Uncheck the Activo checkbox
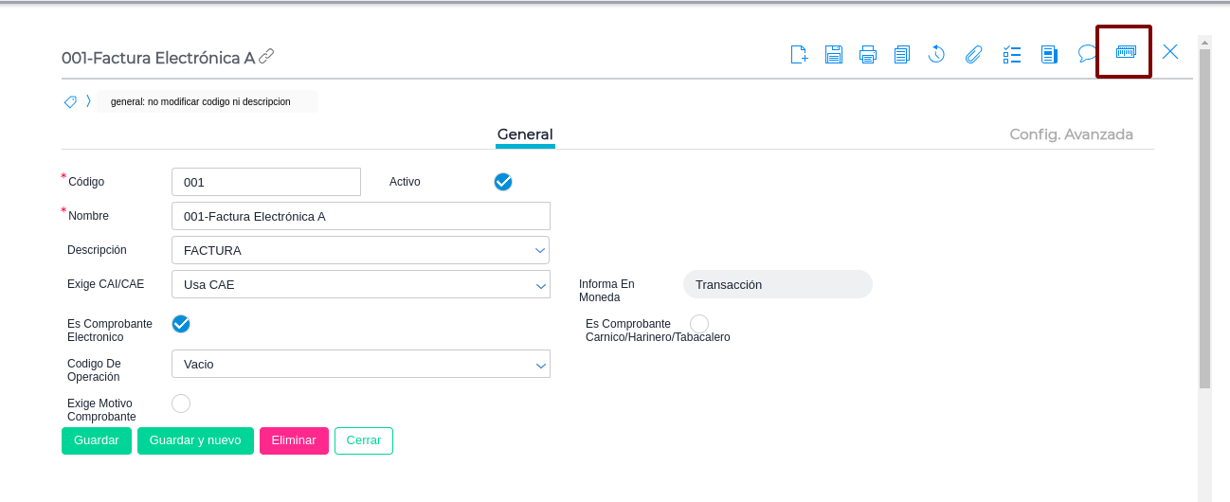 [x=503, y=182]
